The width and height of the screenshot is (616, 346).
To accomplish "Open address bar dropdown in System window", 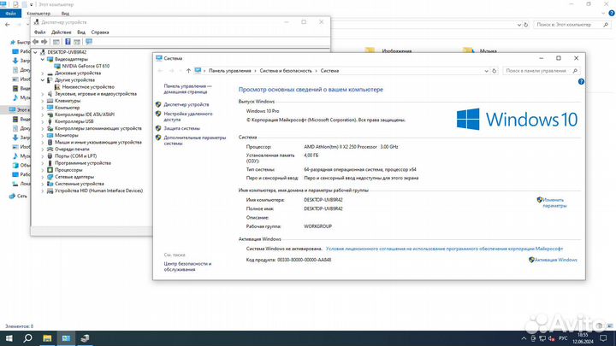I will tap(486, 71).
